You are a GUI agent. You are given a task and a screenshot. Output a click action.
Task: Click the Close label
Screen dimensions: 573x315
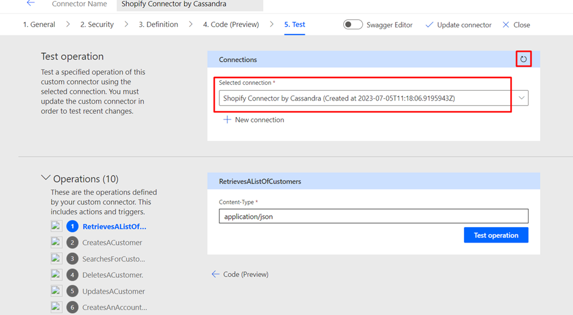[x=521, y=25]
